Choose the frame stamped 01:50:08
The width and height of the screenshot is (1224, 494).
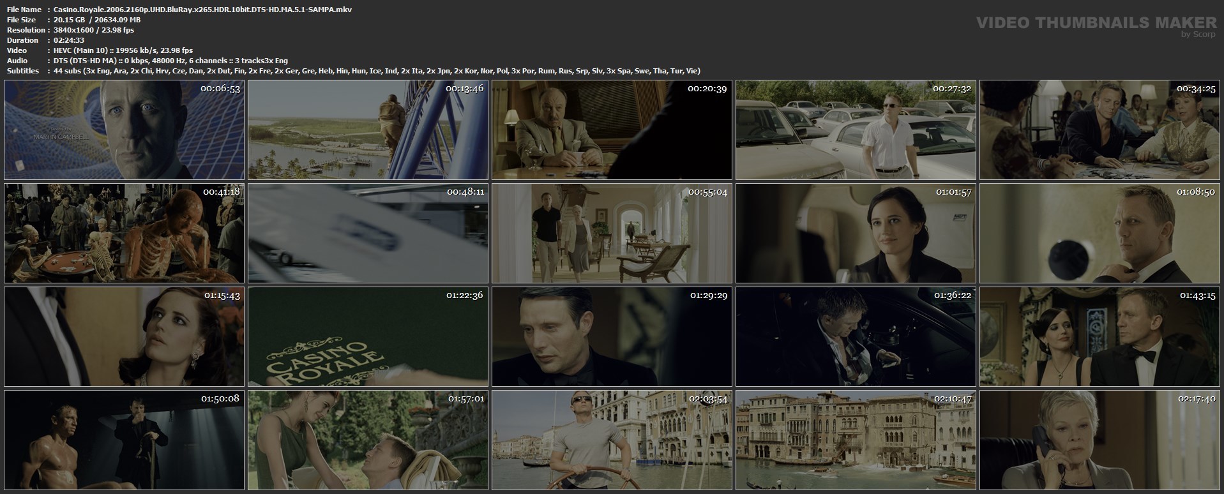(124, 440)
